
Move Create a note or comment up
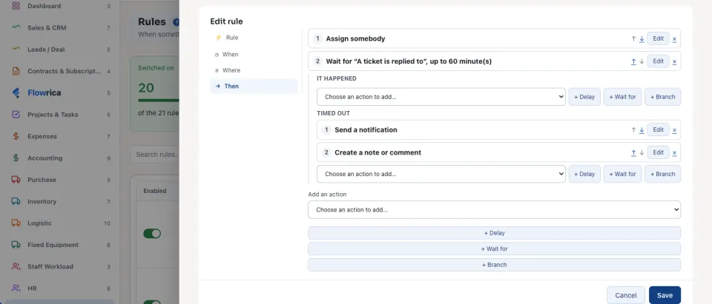(x=633, y=152)
